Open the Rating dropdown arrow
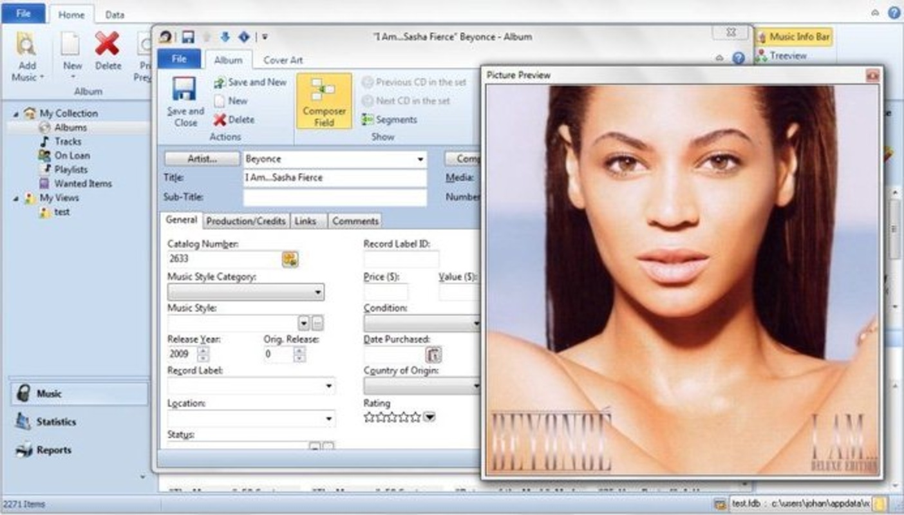Screen dimensions: 904x515 [x=429, y=417]
